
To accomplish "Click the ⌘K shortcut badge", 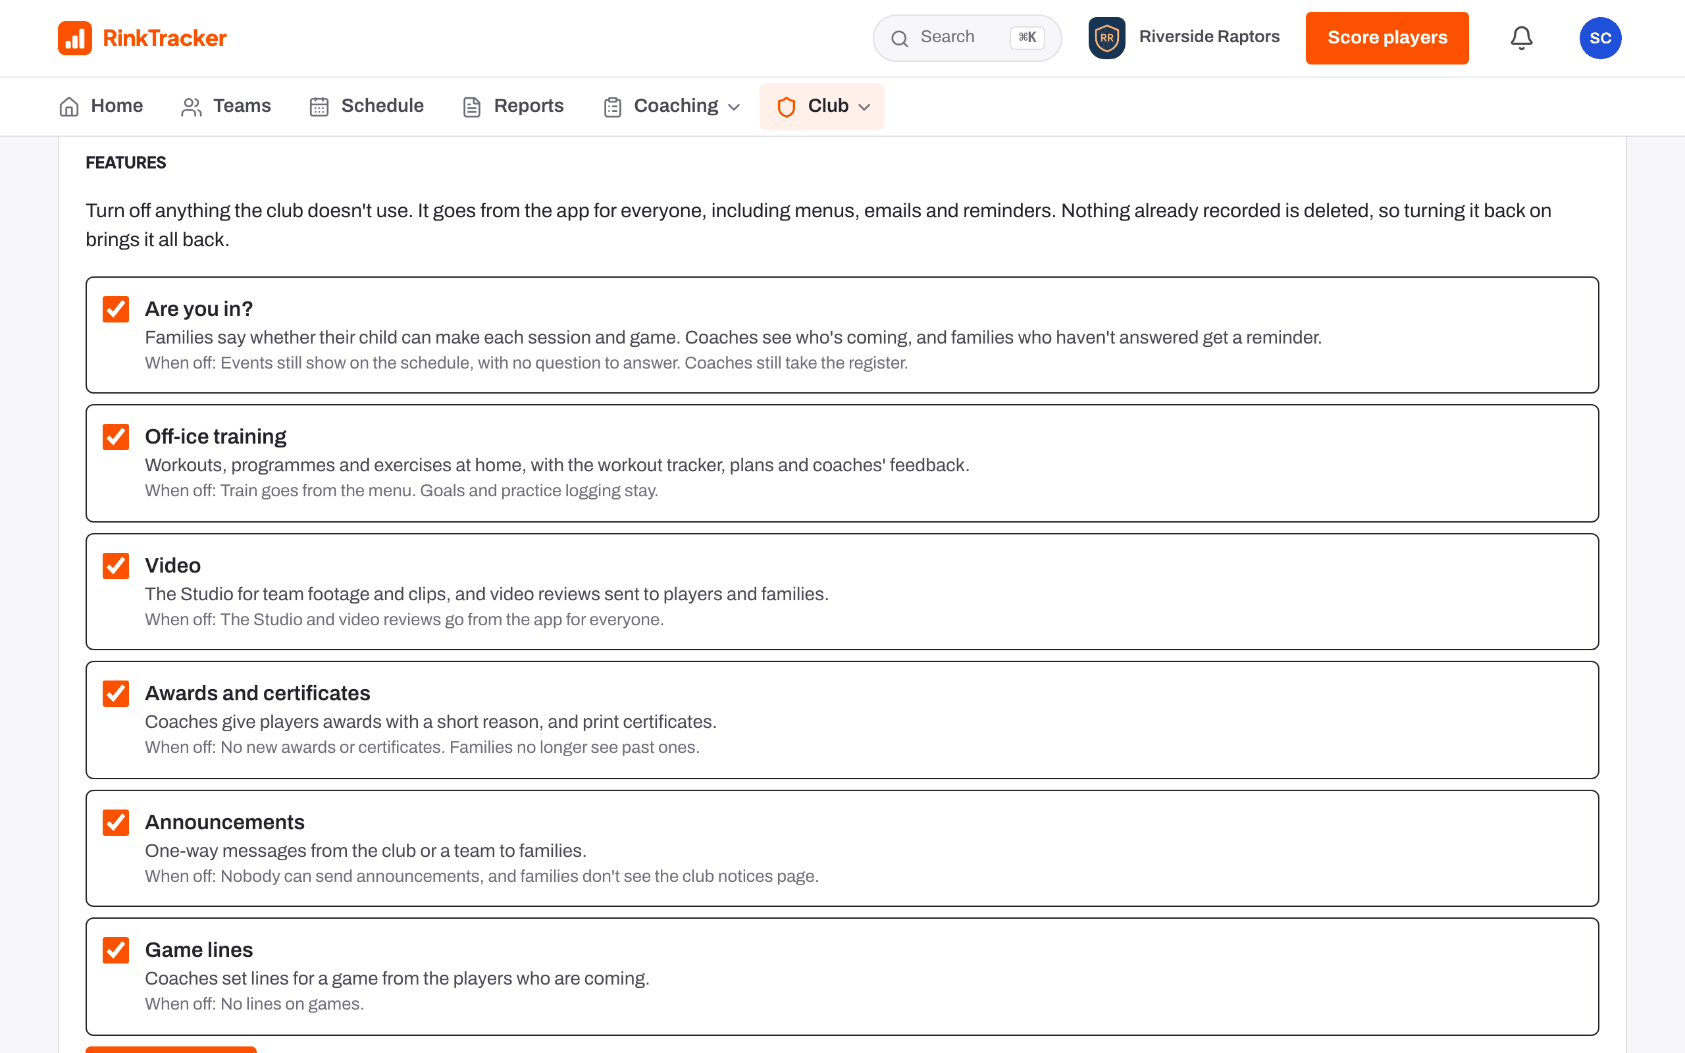I will point(1027,38).
